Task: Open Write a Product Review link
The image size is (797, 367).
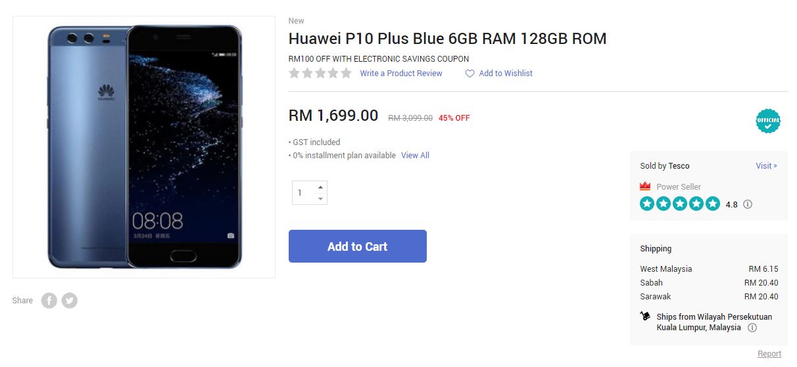Action: coord(401,74)
